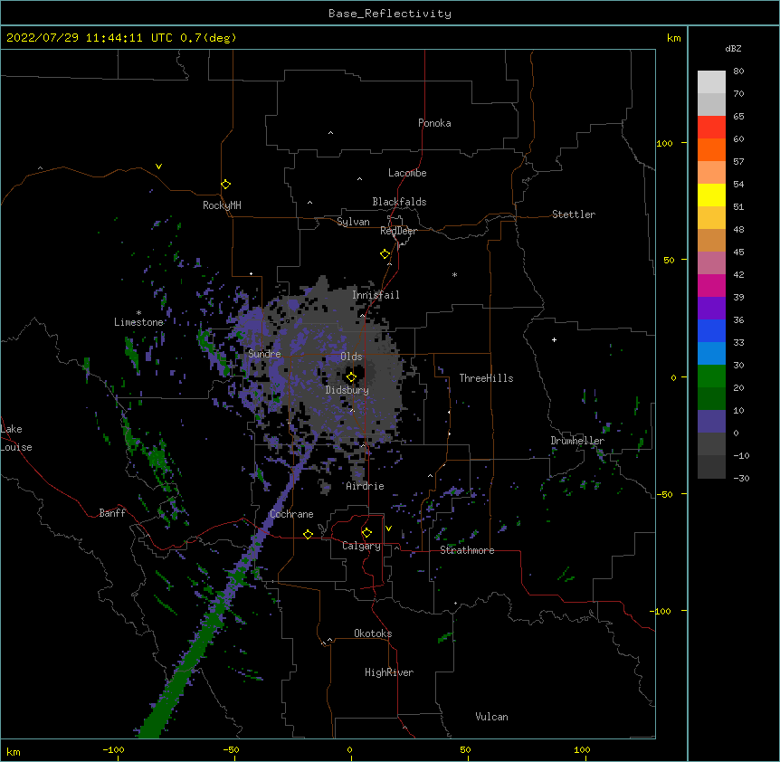Click the Innisfail city label
Image resolution: width=780 pixels, height=762 pixels.
point(376,295)
